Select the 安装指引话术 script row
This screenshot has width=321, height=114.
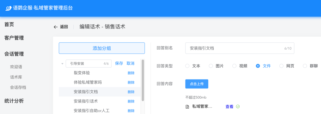(x=100, y=101)
